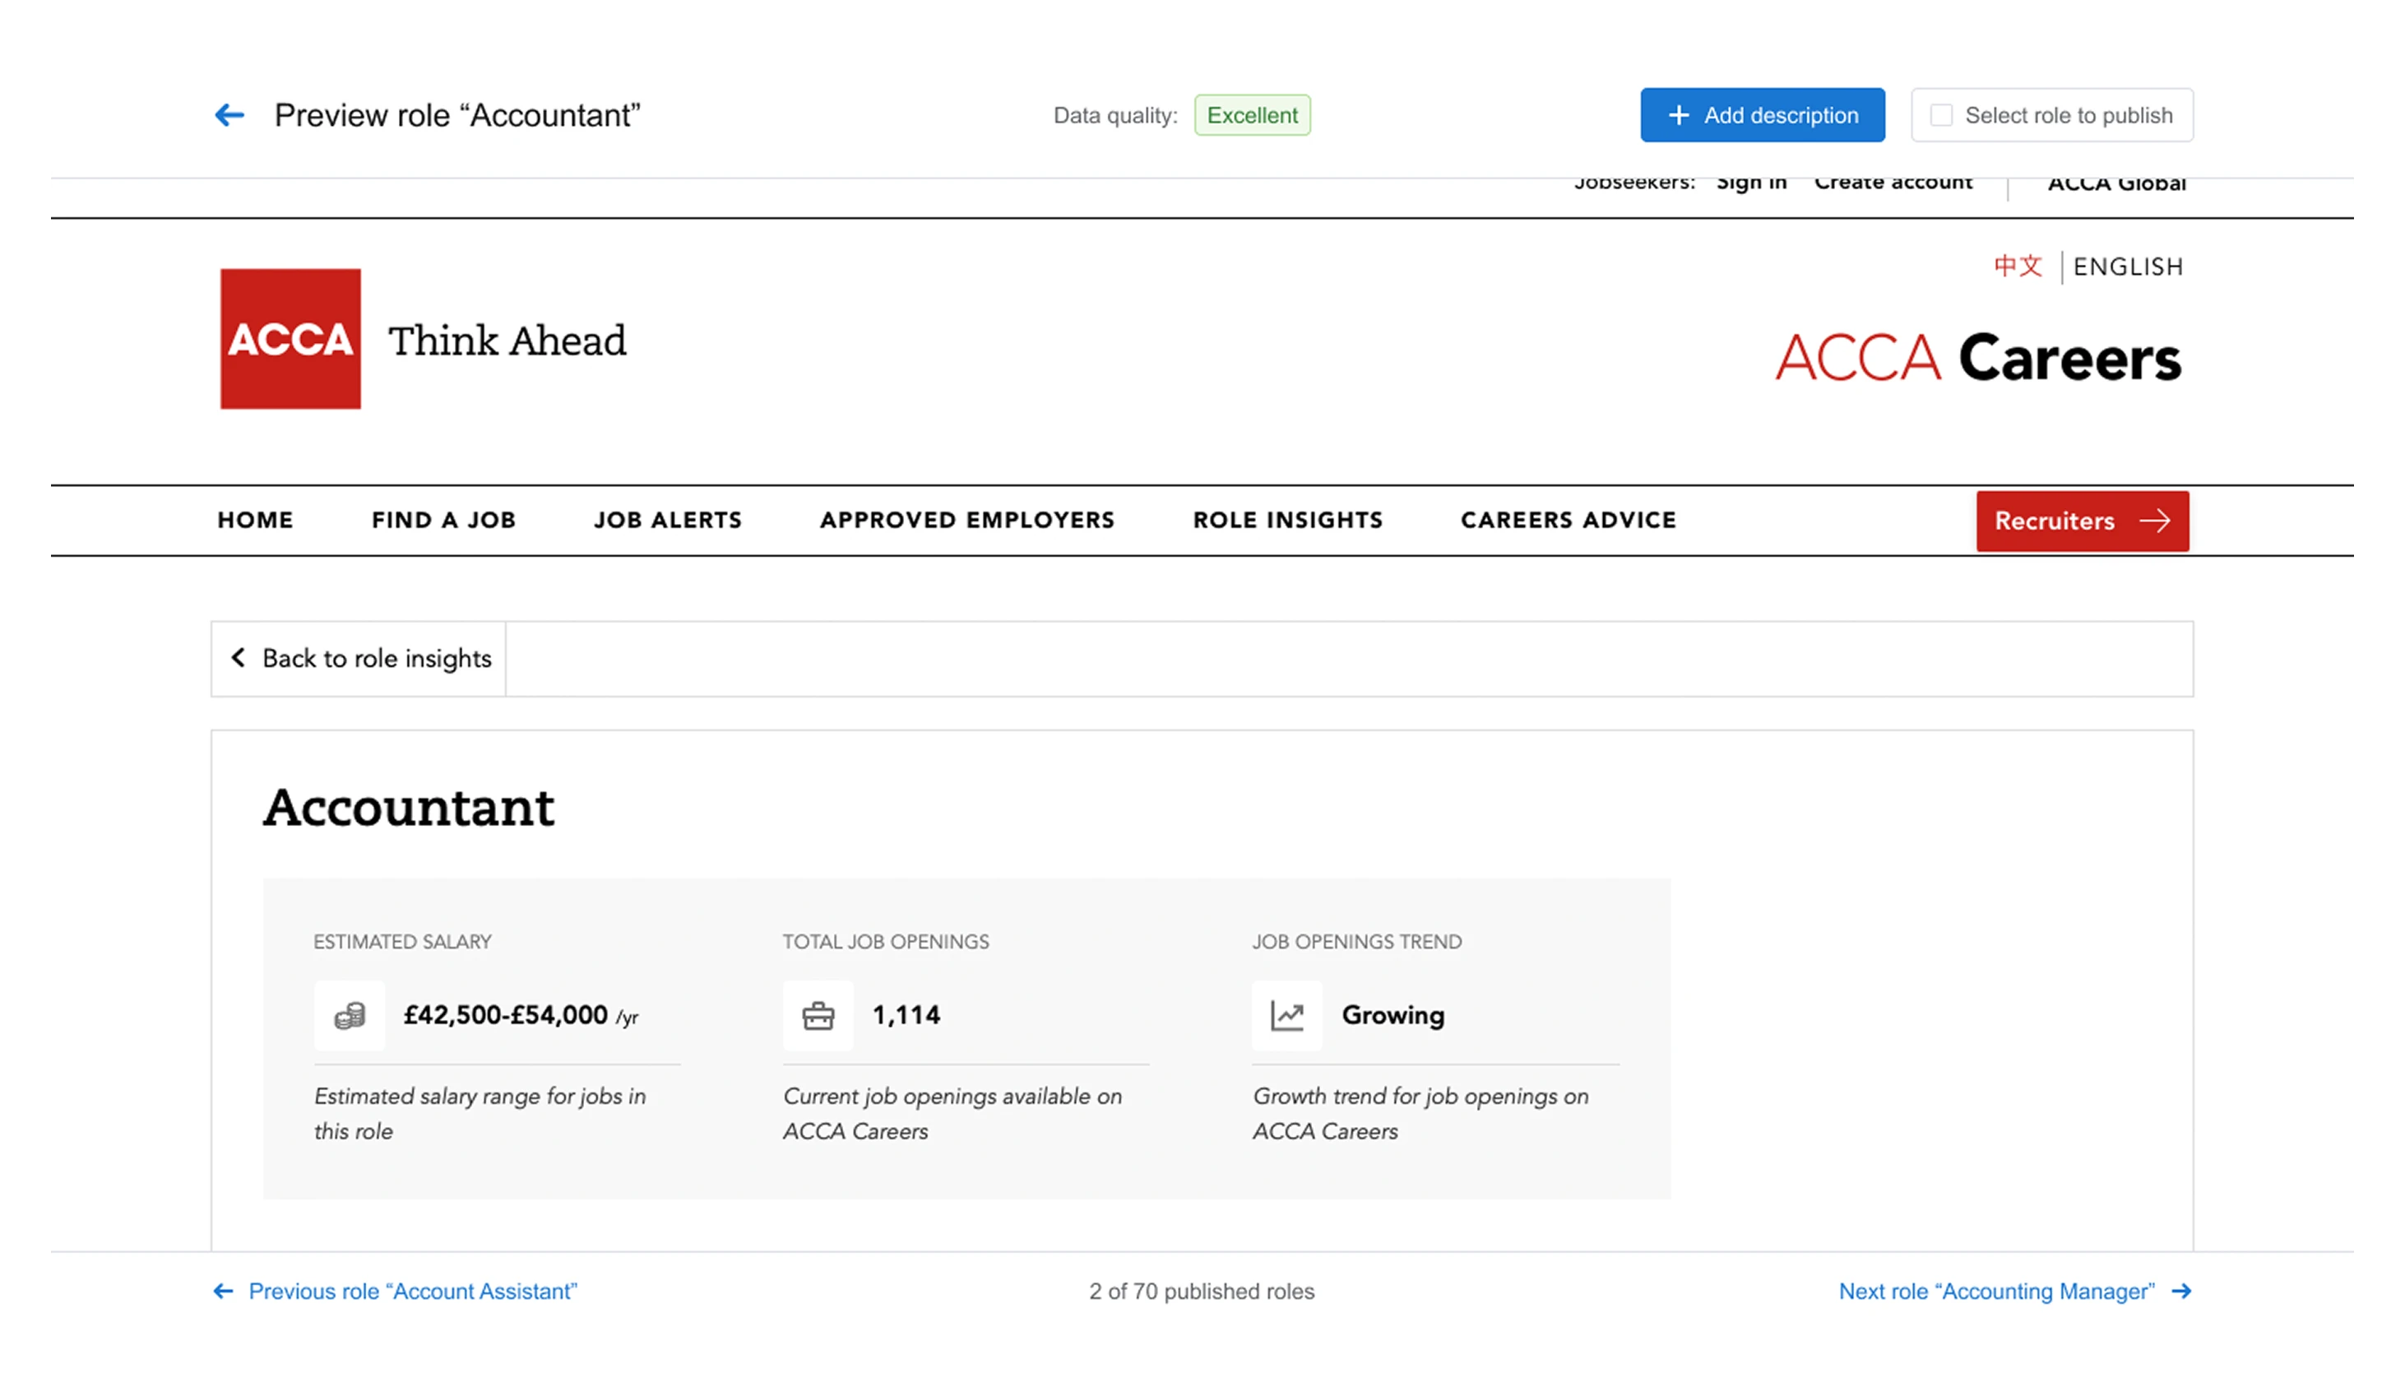
Task: Open Role Insights nav item
Action: coord(1287,520)
